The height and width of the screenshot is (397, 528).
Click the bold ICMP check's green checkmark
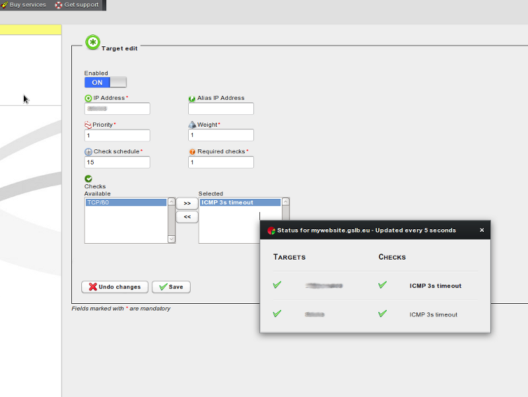(383, 285)
